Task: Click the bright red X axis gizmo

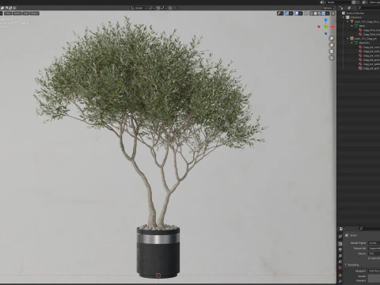Action: click(332, 27)
